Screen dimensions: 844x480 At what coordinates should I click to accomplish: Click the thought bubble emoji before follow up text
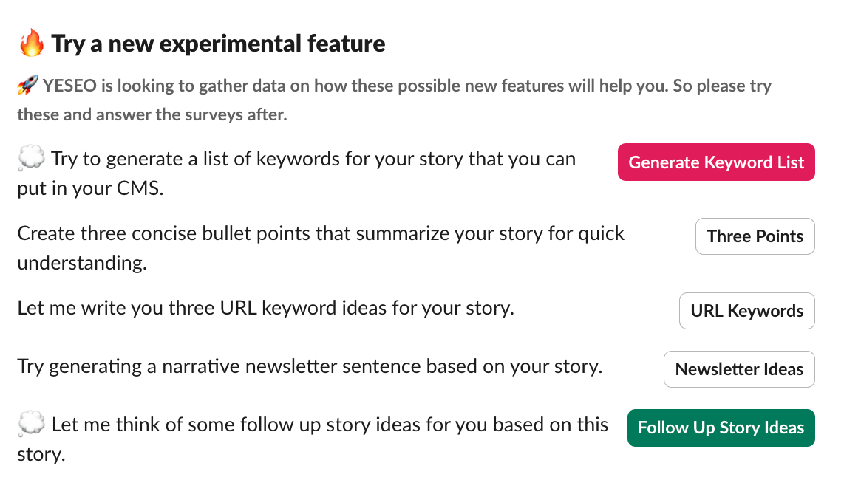(x=31, y=424)
